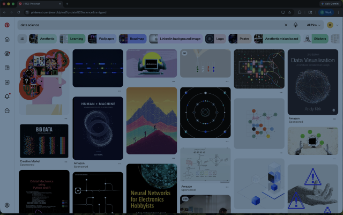Select the Linkedin background image chip
343x215 pixels.
point(176,39)
